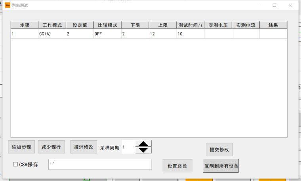This screenshot has width=301, height=181.
Task: Click 复制到所有设备 button
Action: click(221, 166)
